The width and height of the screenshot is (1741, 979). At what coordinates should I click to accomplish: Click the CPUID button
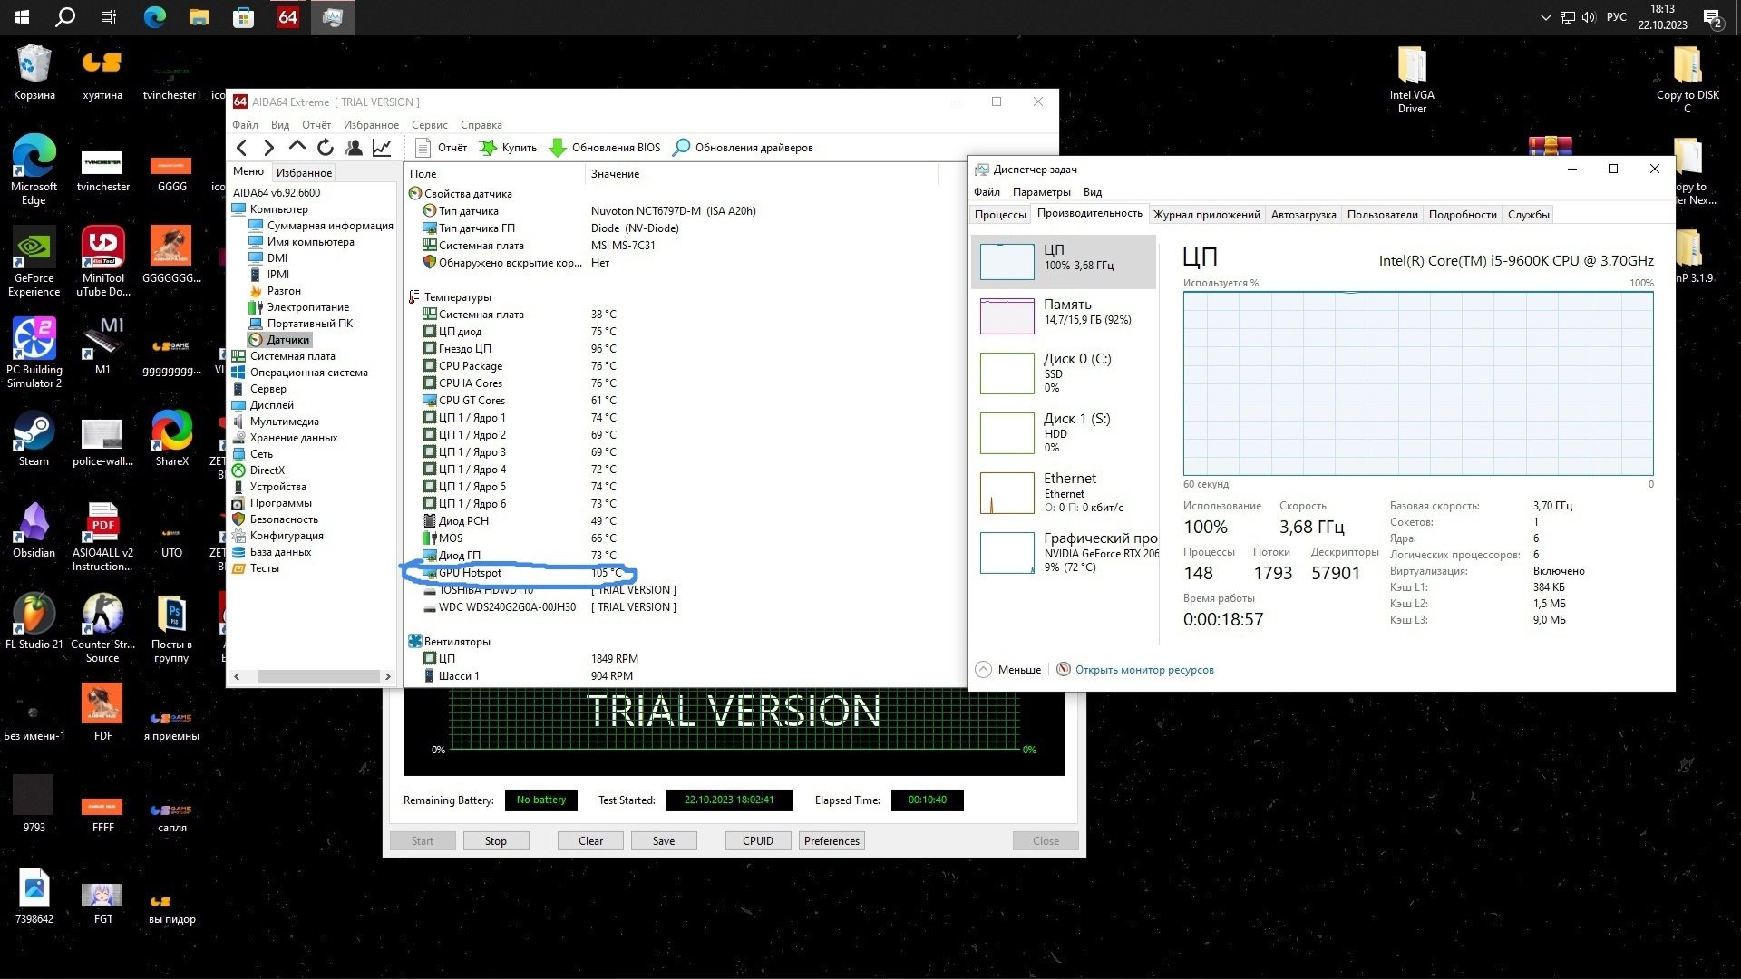pyautogui.click(x=758, y=841)
